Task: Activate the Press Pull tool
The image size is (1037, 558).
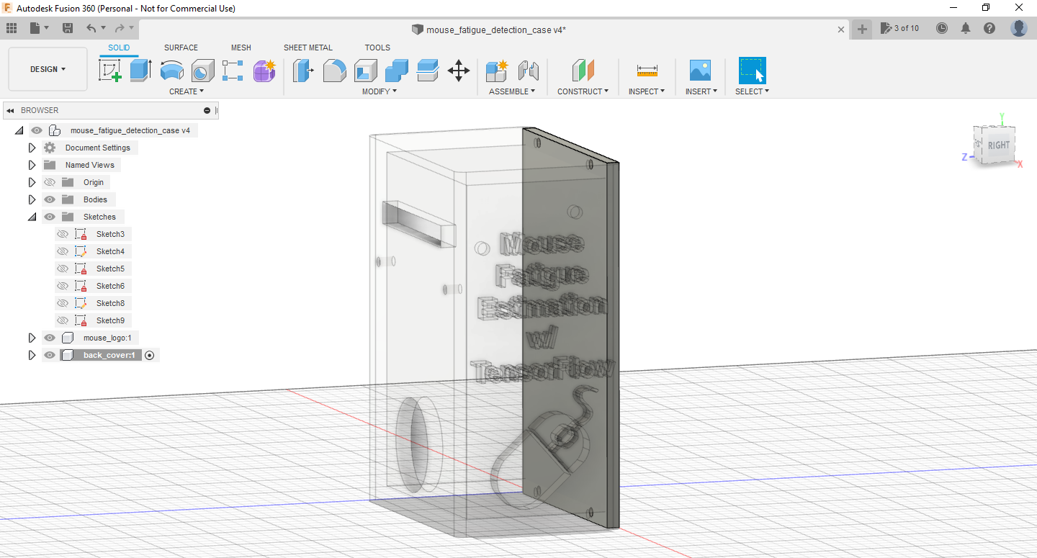Action: click(x=303, y=71)
